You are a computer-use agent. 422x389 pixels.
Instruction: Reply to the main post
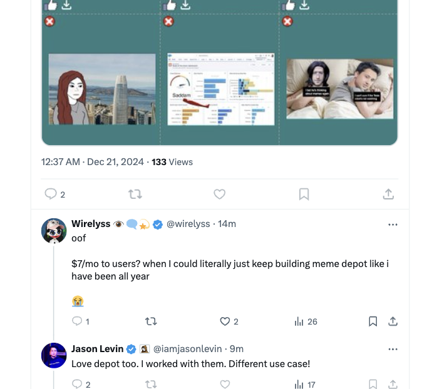coord(51,194)
